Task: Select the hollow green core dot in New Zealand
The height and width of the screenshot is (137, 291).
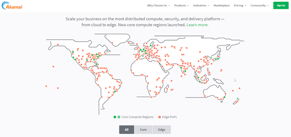Action: click(237, 99)
